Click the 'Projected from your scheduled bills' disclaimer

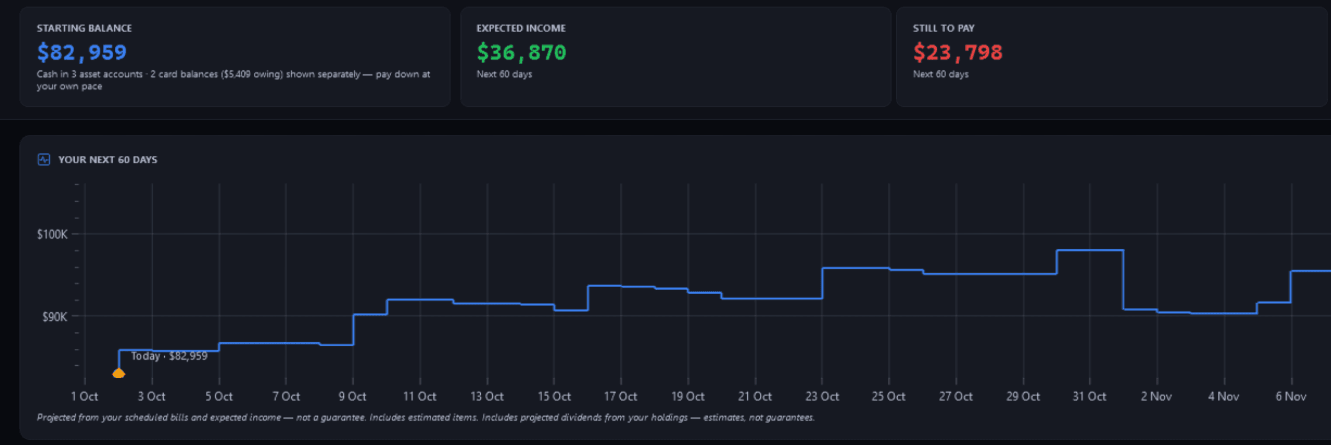(426, 417)
